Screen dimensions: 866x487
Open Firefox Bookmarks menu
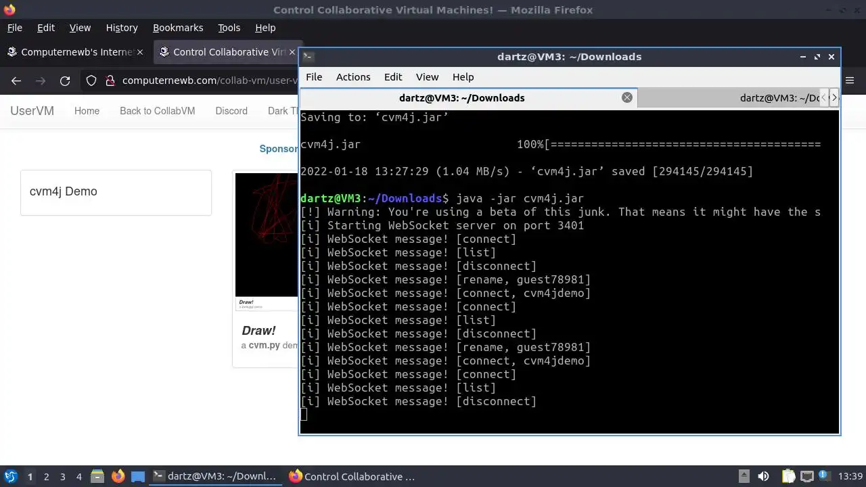pos(178,28)
